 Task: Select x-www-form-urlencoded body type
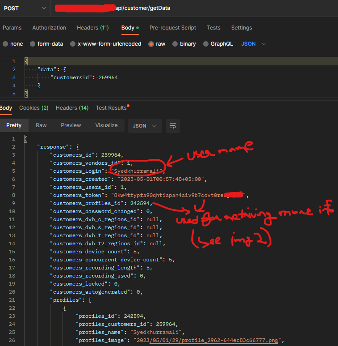(73, 44)
